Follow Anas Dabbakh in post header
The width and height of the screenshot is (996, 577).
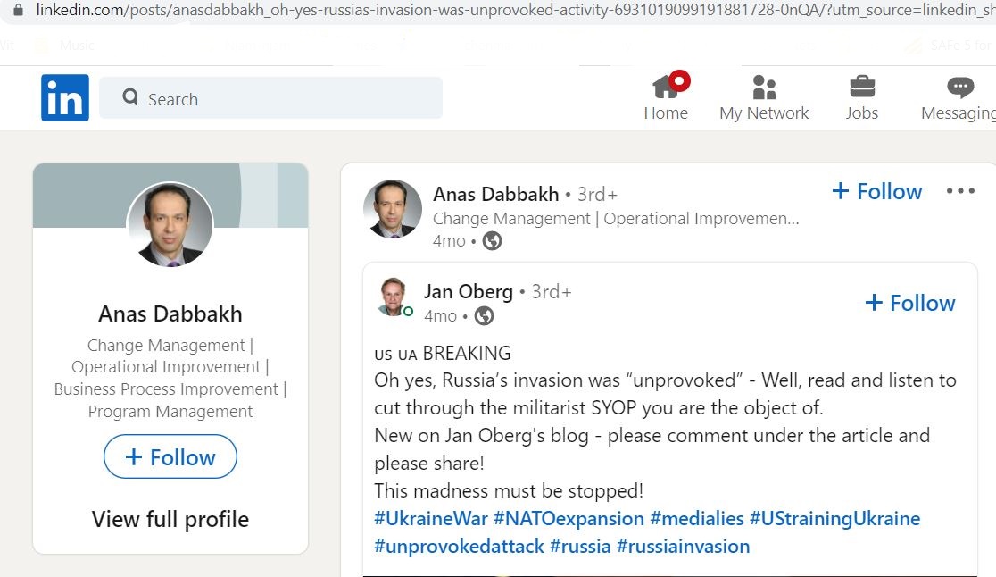[x=877, y=191]
